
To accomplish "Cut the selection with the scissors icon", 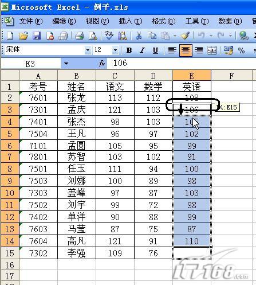I will coord(139,36).
